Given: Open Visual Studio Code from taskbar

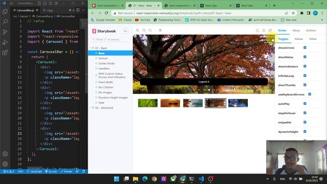Looking at the screenshot, I should tap(201, 179).
